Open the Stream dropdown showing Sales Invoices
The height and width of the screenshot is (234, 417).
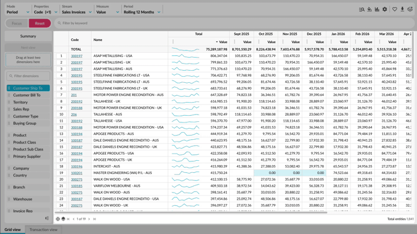(77, 10)
